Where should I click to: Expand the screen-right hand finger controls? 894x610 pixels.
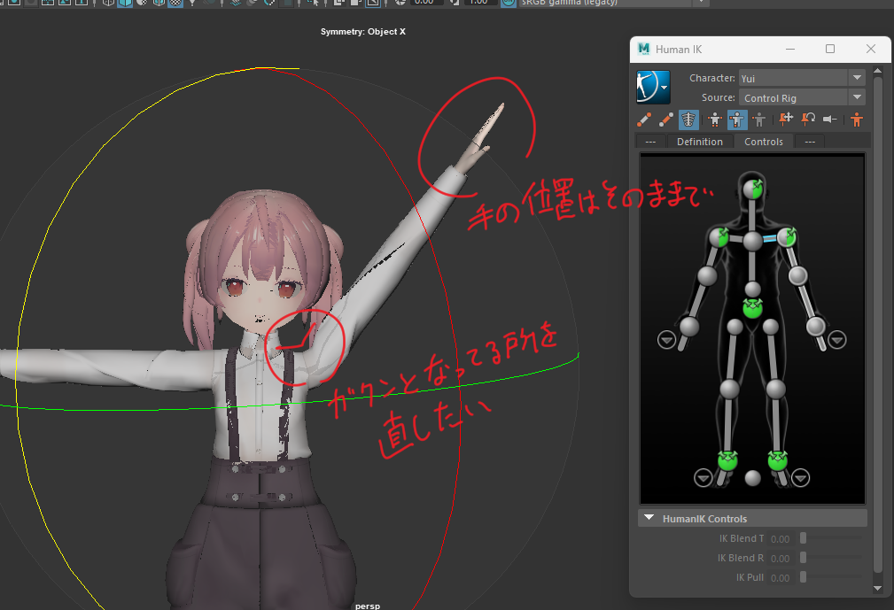tap(836, 340)
